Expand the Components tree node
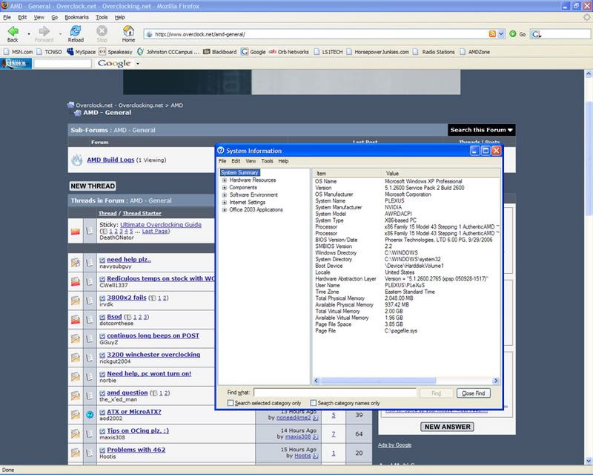593x475 pixels. (x=225, y=188)
